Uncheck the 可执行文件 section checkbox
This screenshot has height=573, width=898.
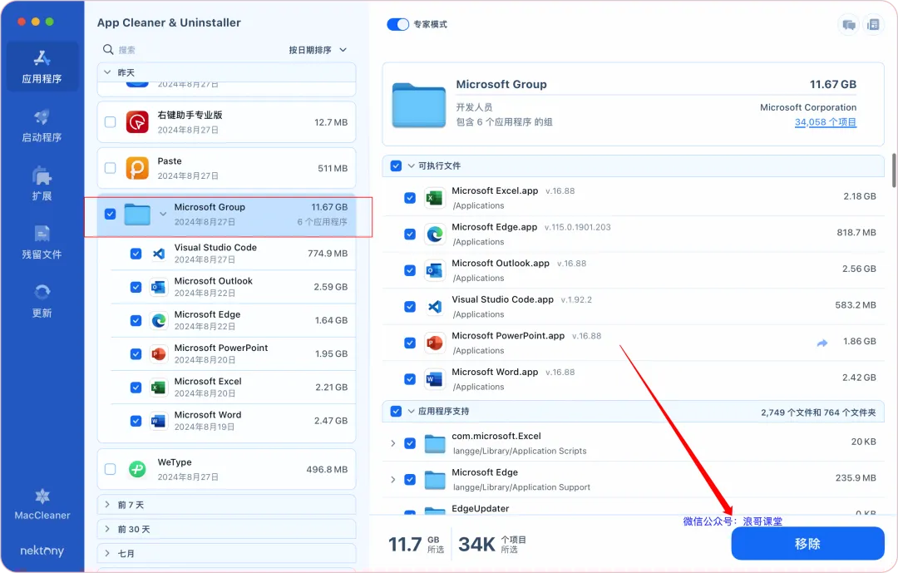tap(396, 165)
